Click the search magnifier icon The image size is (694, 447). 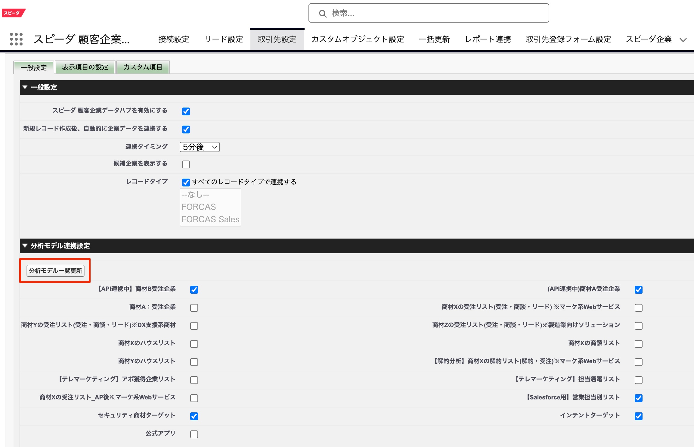point(323,13)
